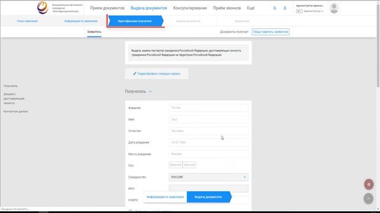Open Гражданство dropdown showing РОССИЯ
Image resolution: width=380 pixels, height=213 pixels.
tap(208, 177)
